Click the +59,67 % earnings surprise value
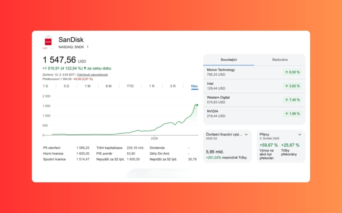 [269, 145]
